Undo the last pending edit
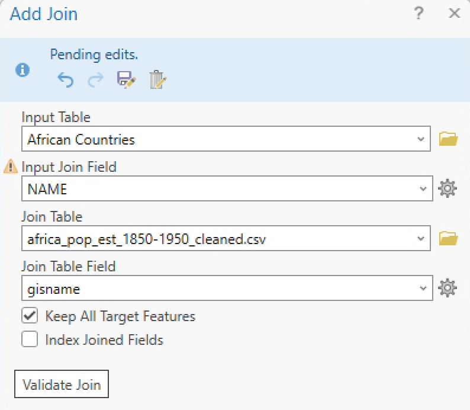The image size is (470, 410). [65, 80]
